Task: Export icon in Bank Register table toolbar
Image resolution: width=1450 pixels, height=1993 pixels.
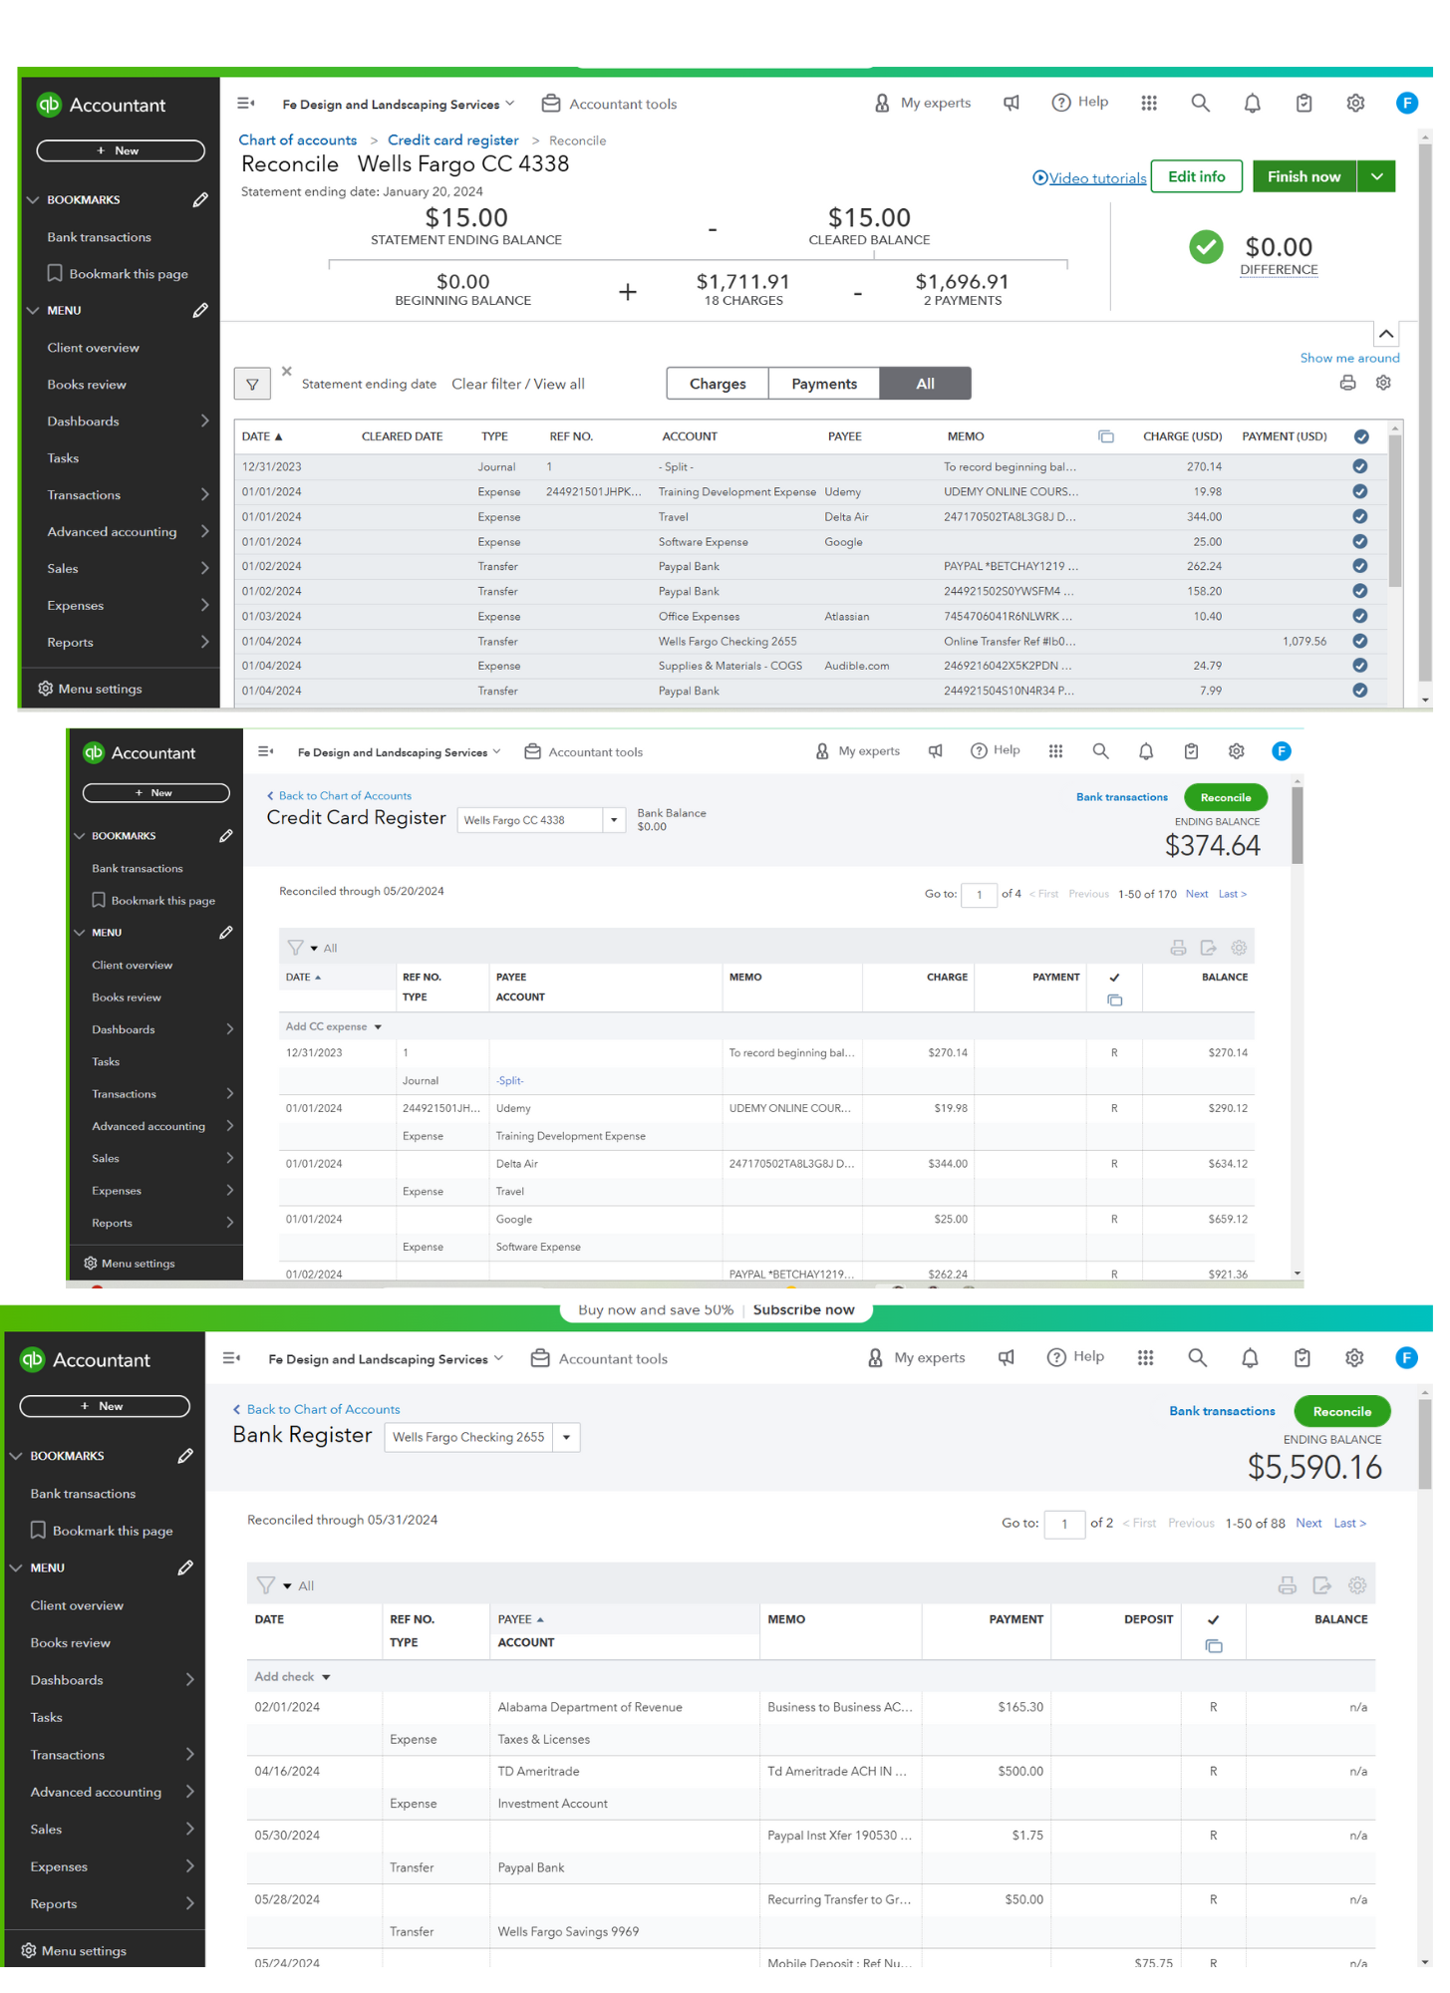Action: 1321,1585
